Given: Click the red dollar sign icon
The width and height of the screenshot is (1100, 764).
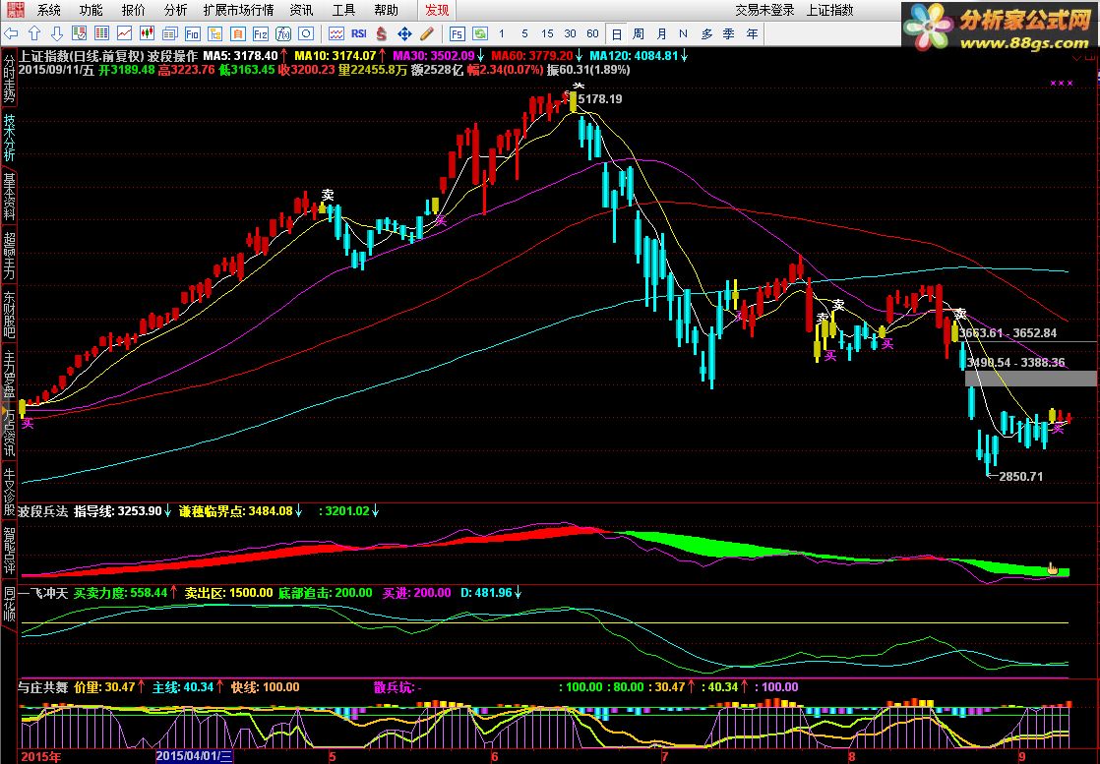Looking at the screenshot, I should tap(382, 33).
